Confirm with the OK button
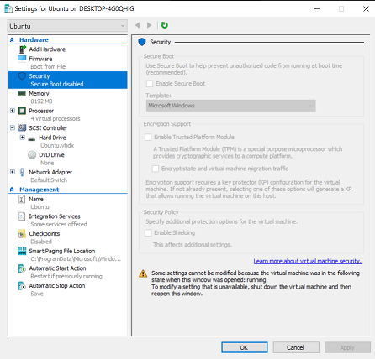Screen dimensions: 375x359 (x=245, y=347)
